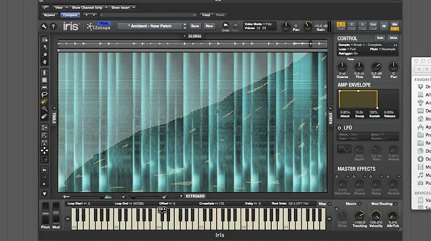This screenshot has width=431, height=241.
Task: Click the down arrow at tools bottom
Action: (44, 193)
